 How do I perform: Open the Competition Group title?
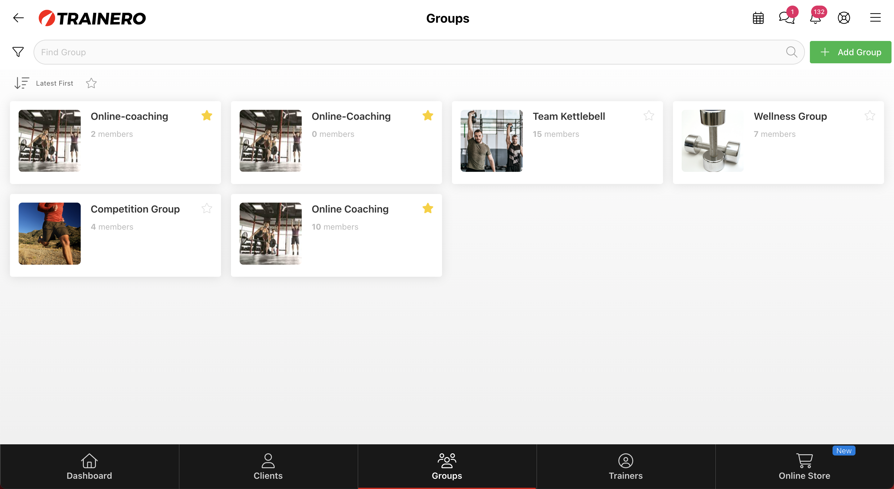click(x=135, y=209)
